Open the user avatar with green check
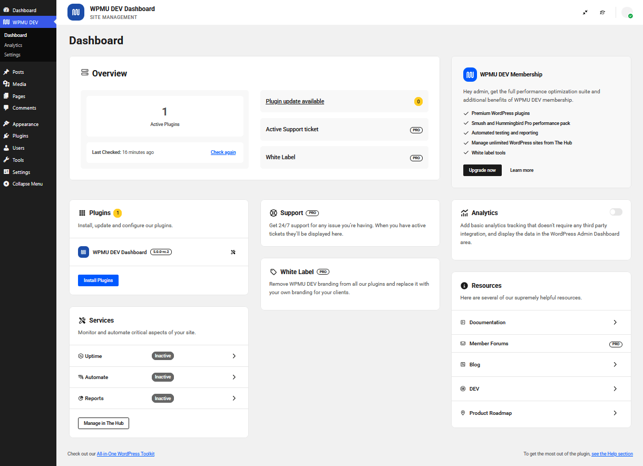The width and height of the screenshot is (643, 466). pos(627,12)
